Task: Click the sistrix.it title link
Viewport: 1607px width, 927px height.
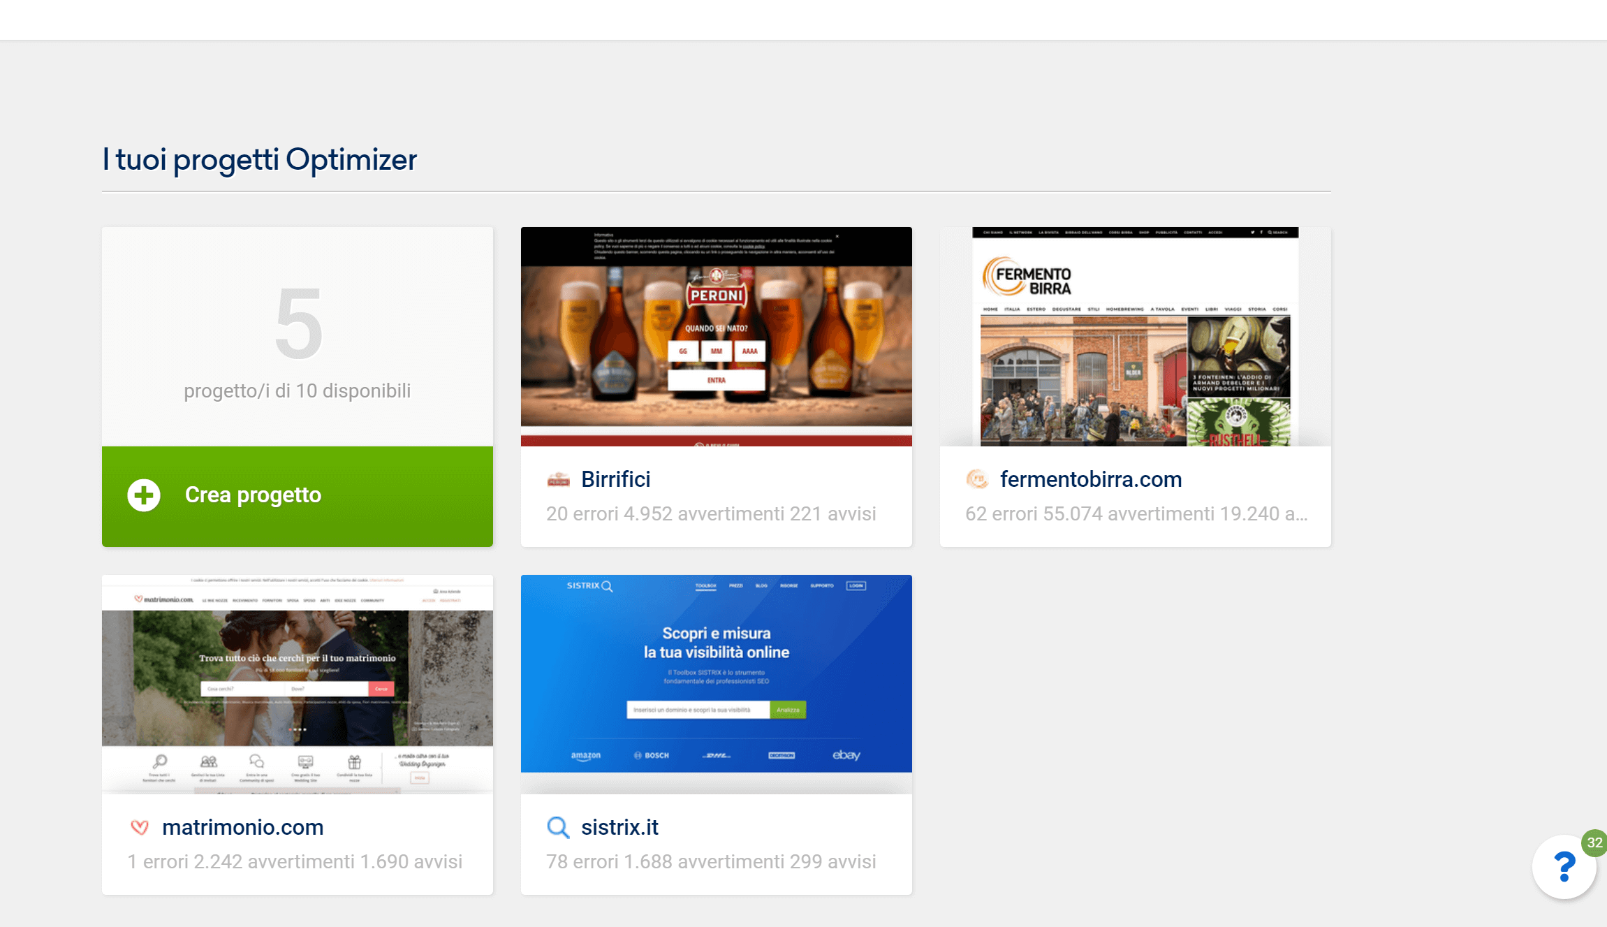Action: point(620,827)
